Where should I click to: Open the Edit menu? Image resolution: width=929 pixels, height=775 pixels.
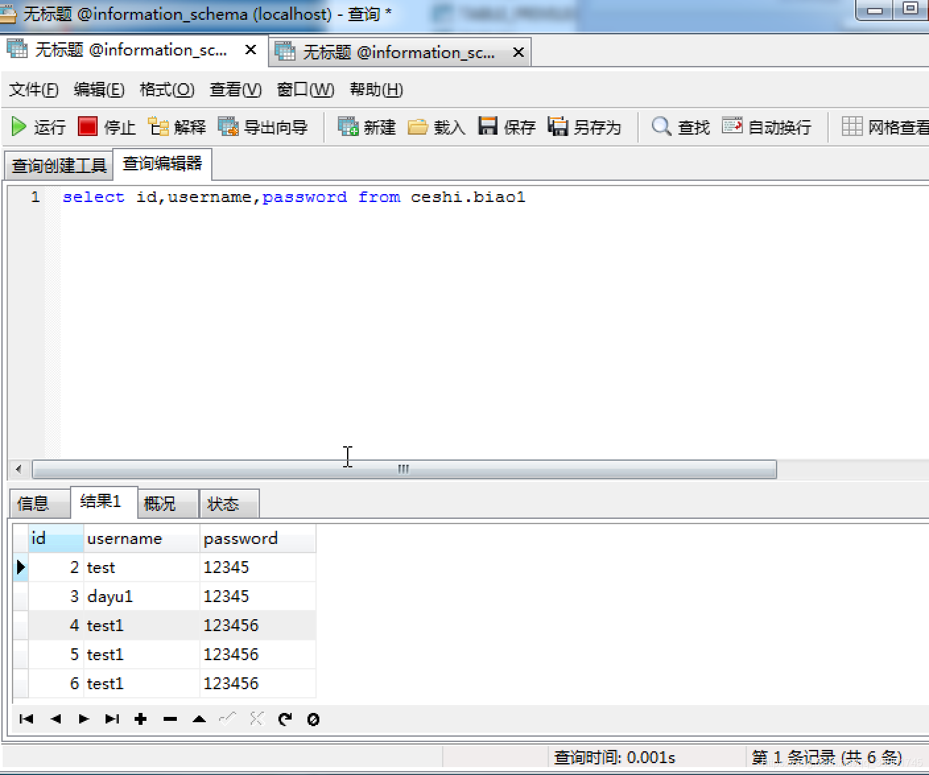point(99,89)
